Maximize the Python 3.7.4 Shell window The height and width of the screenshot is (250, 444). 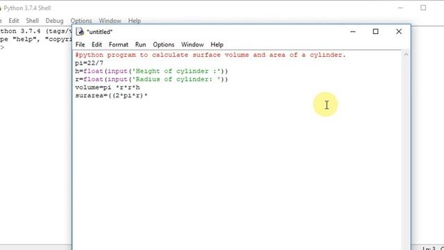(x=423, y=8)
